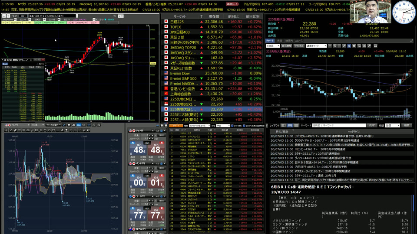Viewport: 417px width, 234px height.
Task: Click the blue sell price tile for dollar/yen
Action: coord(138,149)
